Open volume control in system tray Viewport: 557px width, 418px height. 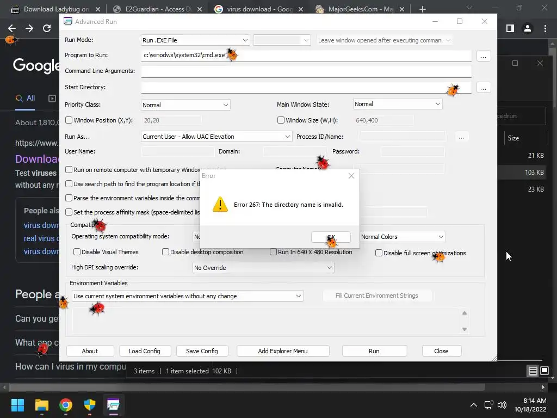tap(502, 405)
